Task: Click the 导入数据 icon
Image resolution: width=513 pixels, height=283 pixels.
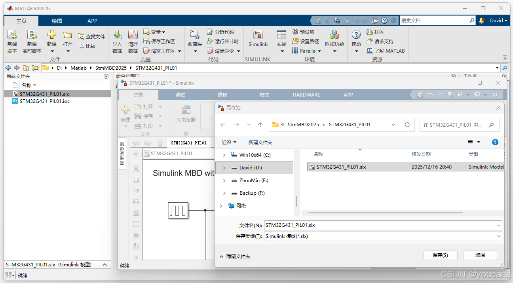Action: 117,35
